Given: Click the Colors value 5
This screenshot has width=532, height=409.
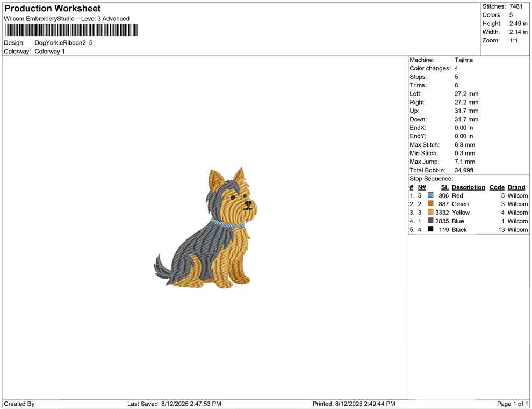Looking at the screenshot, I should click(511, 15).
